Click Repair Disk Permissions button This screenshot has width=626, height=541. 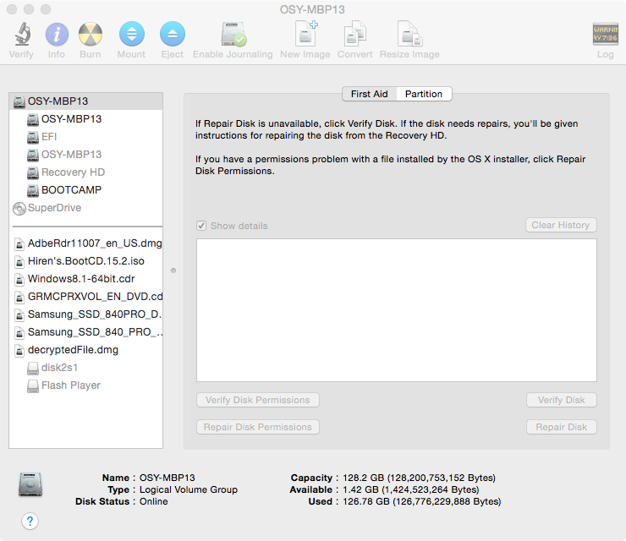[258, 427]
